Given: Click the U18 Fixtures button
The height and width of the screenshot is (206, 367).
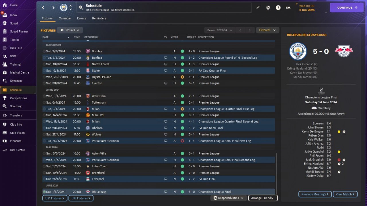Looking at the screenshot, I should tap(81, 198).
